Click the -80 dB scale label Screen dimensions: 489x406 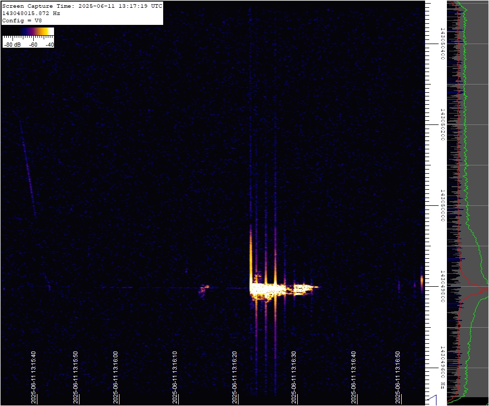[12, 45]
